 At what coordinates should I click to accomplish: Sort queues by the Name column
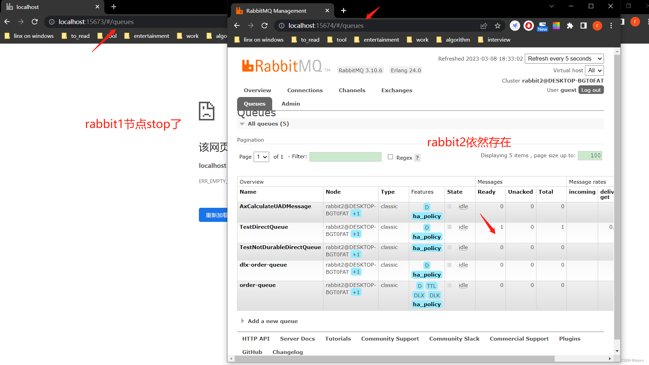[x=248, y=192]
